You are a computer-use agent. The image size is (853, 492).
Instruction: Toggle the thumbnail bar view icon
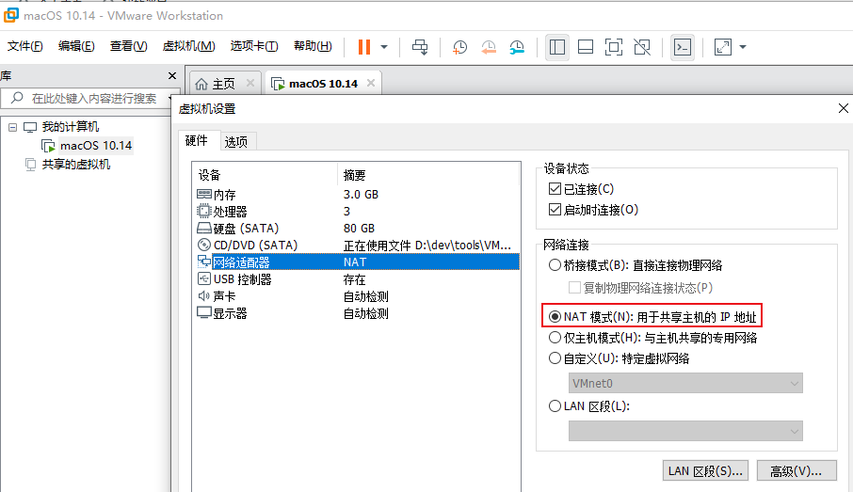(586, 47)
